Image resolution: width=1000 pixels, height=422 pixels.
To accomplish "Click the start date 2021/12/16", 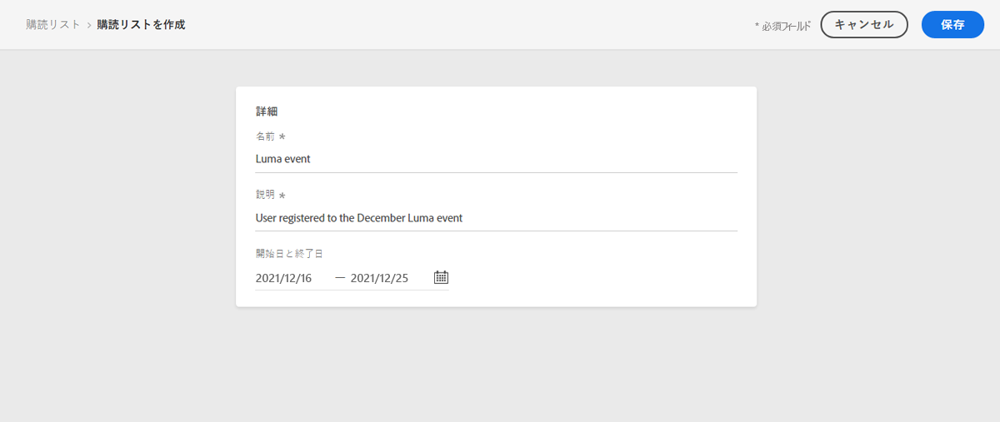I will point(283,279).
